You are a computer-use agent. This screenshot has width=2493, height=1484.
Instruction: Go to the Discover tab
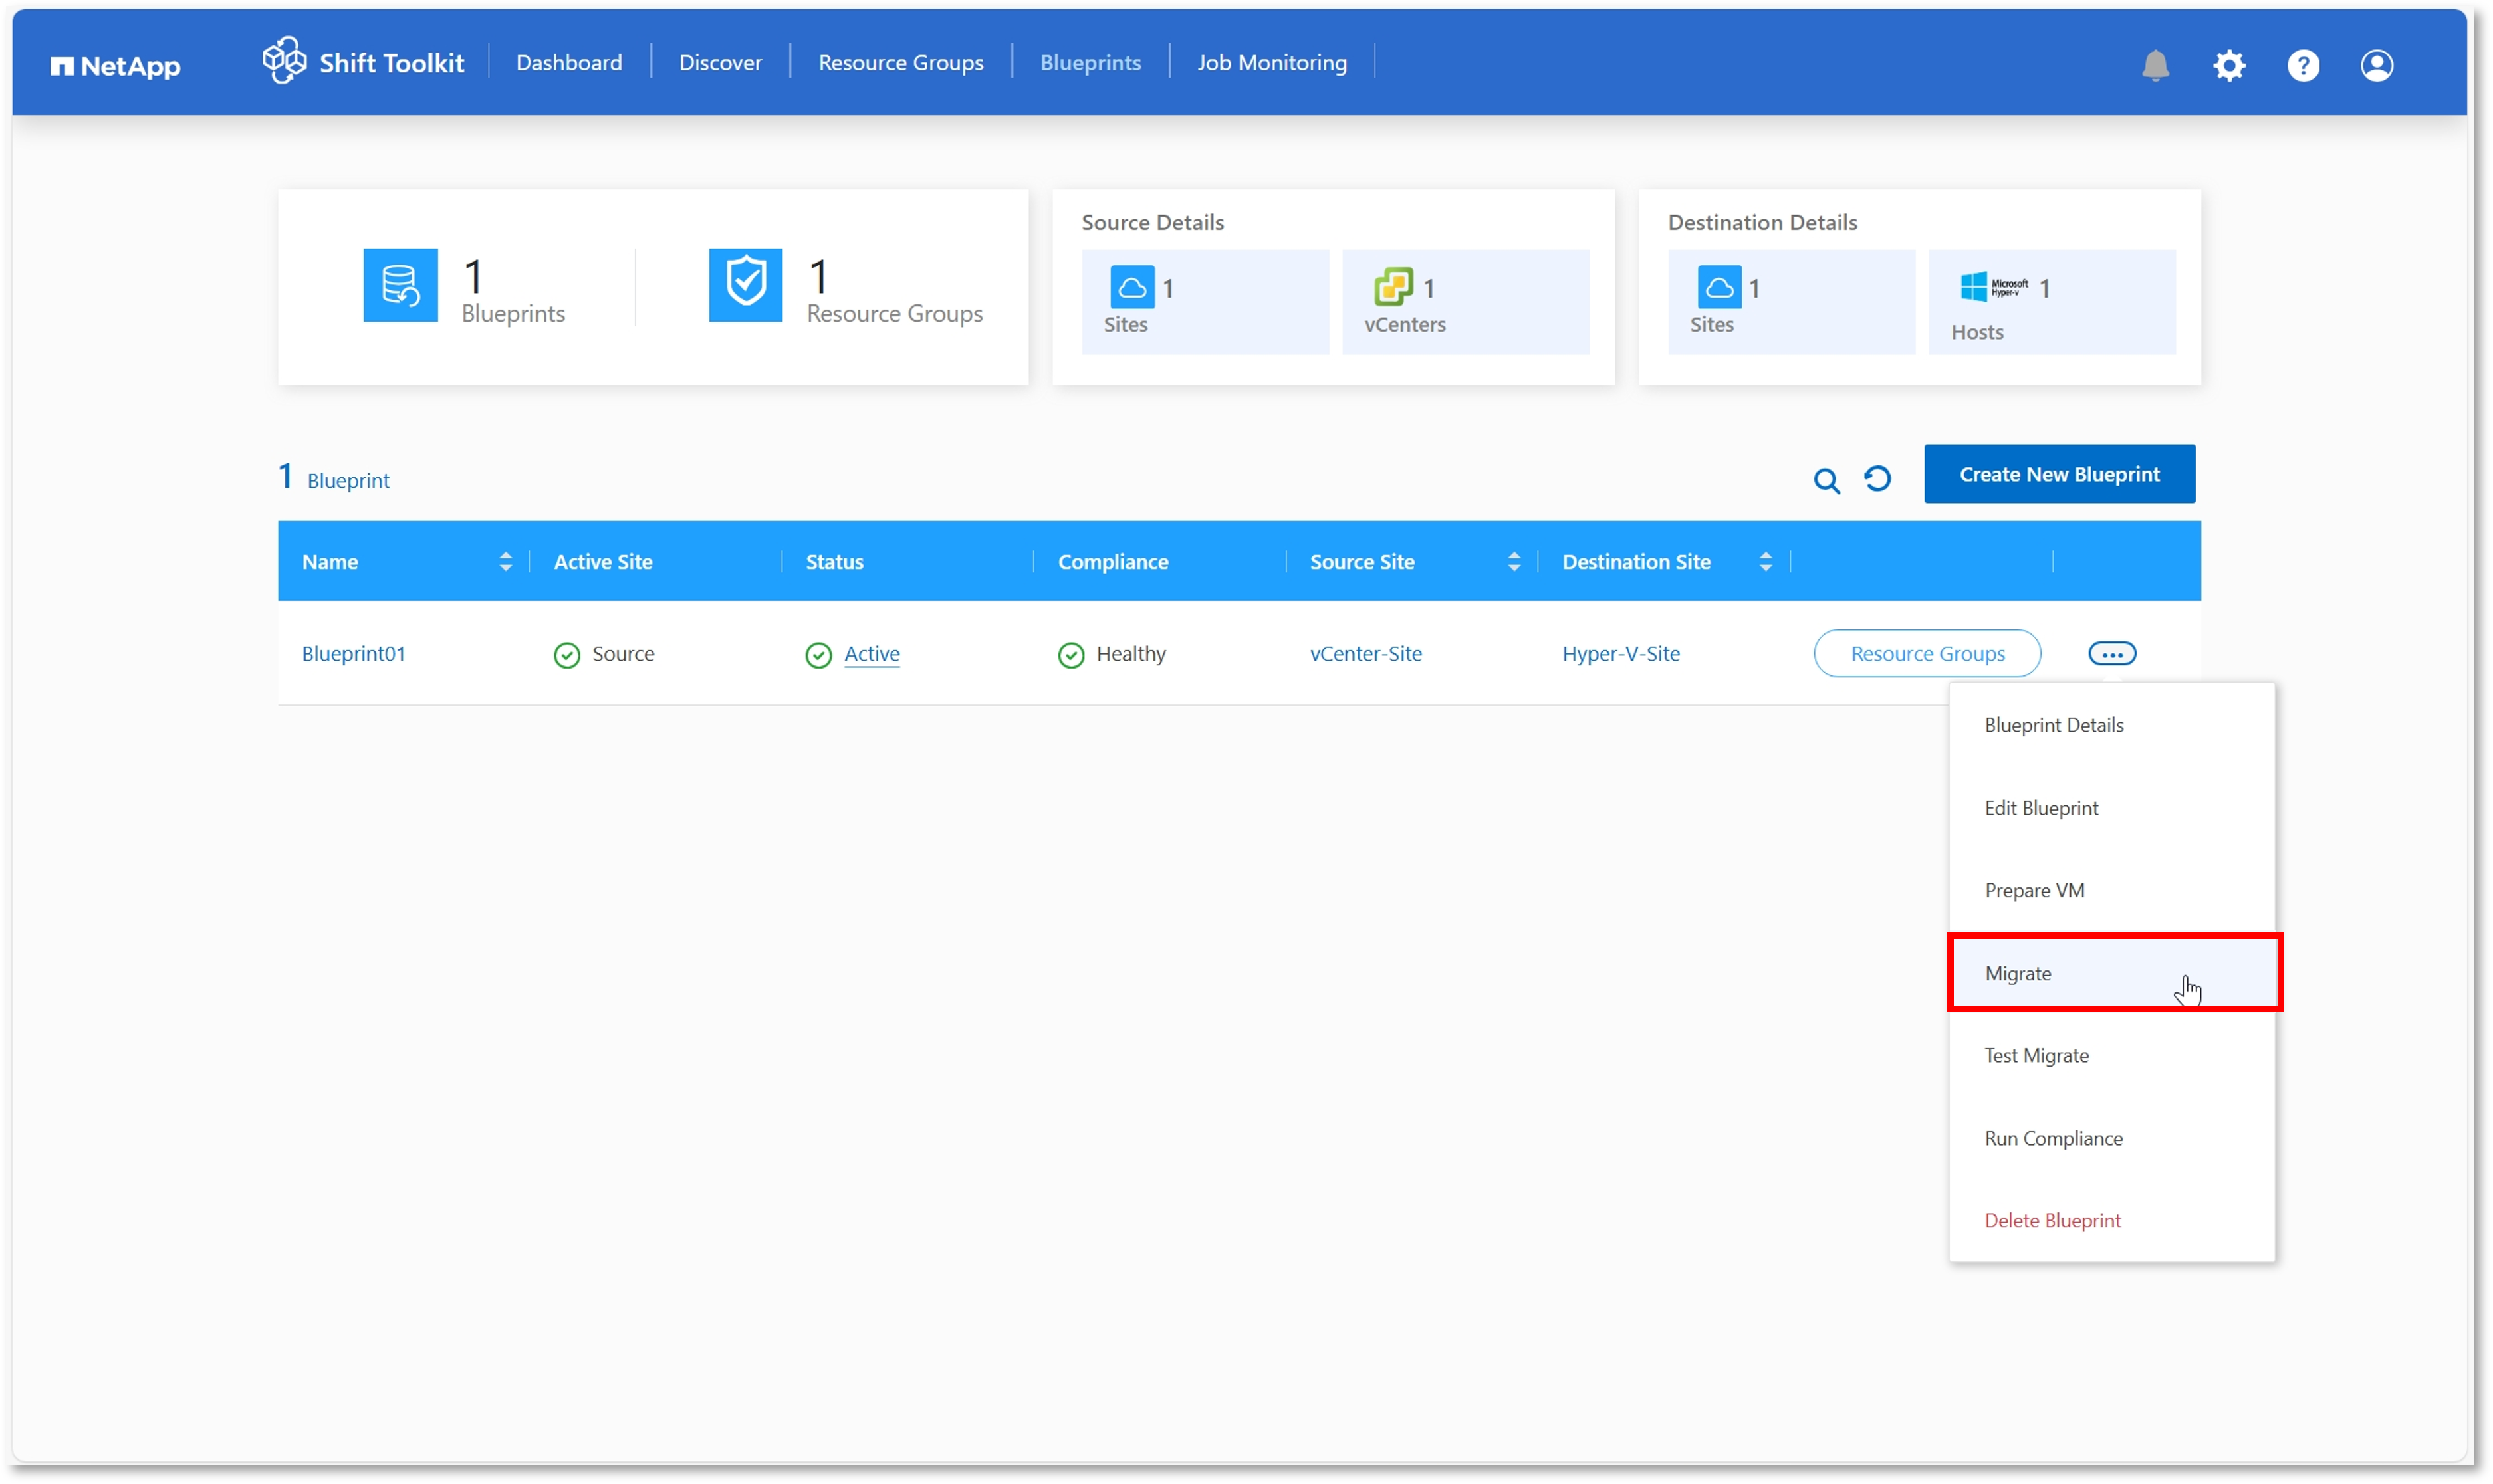pyautogui.click(x=720, y=62)
